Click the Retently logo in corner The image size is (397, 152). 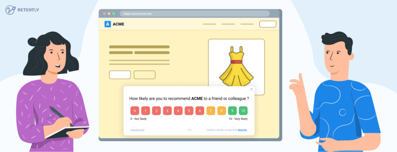coord(22,10)
